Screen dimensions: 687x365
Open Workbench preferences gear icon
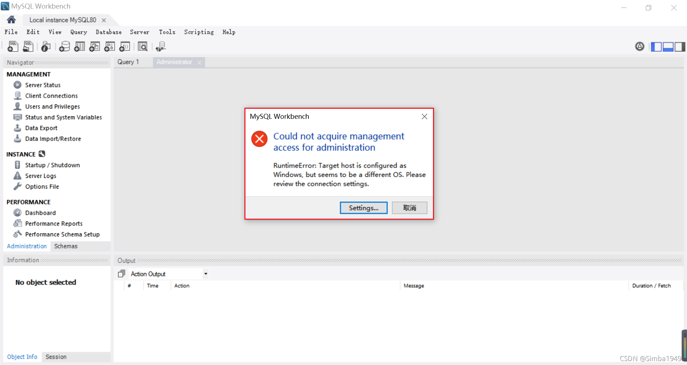640,47
